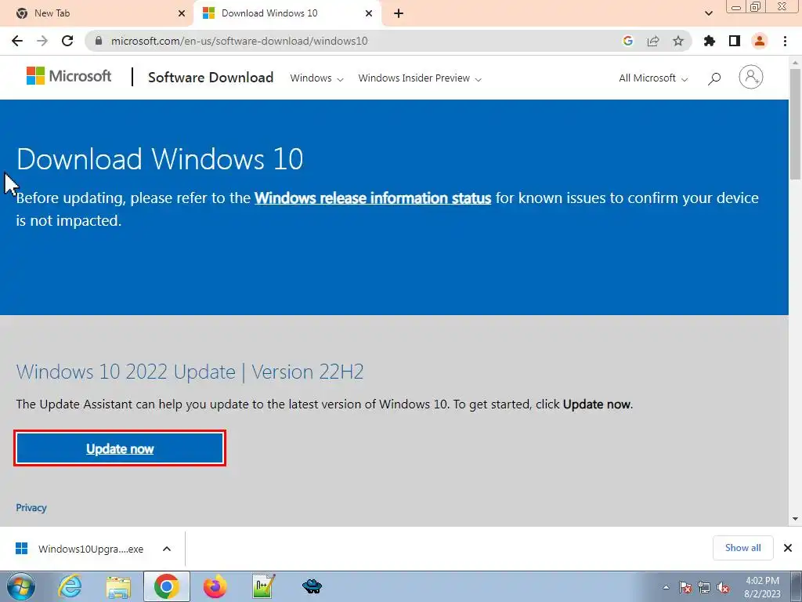
Task: Click the network tray icon
Action: 704,587
